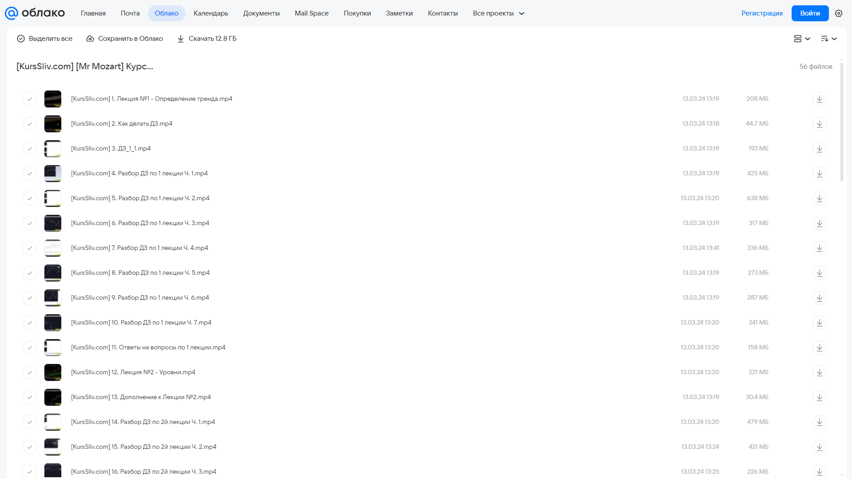Open the Календарь section
The image size is (852, 479).
coord(211,13)
